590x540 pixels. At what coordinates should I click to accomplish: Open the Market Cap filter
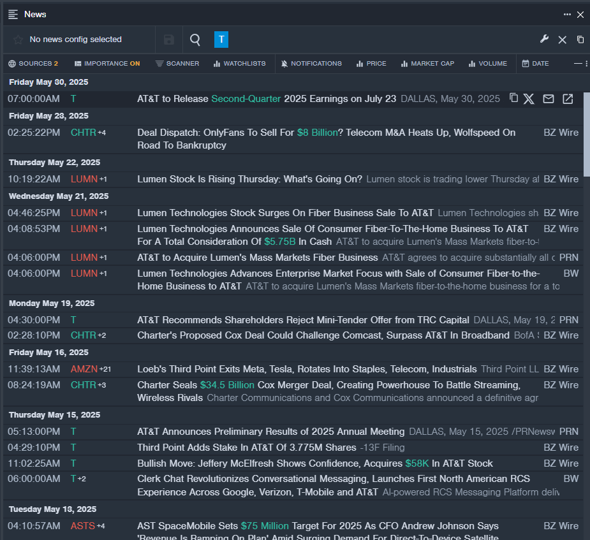pyautogui.click(x=427, y=64)
